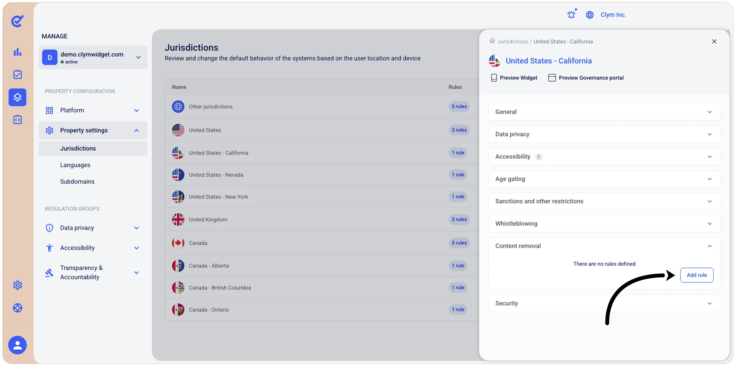Click the checklist tasks sidebar icon

18,75
